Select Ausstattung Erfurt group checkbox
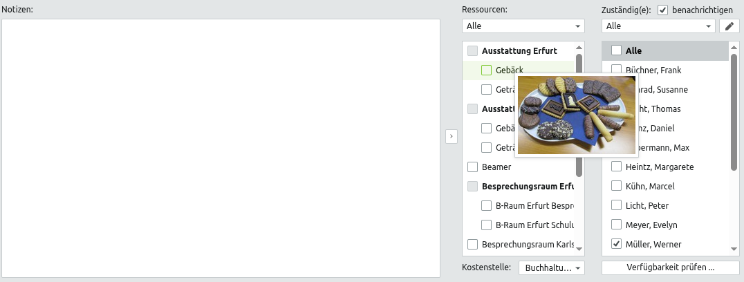The width and height of the screenshot is (744, 282). [x=472, y=50]
